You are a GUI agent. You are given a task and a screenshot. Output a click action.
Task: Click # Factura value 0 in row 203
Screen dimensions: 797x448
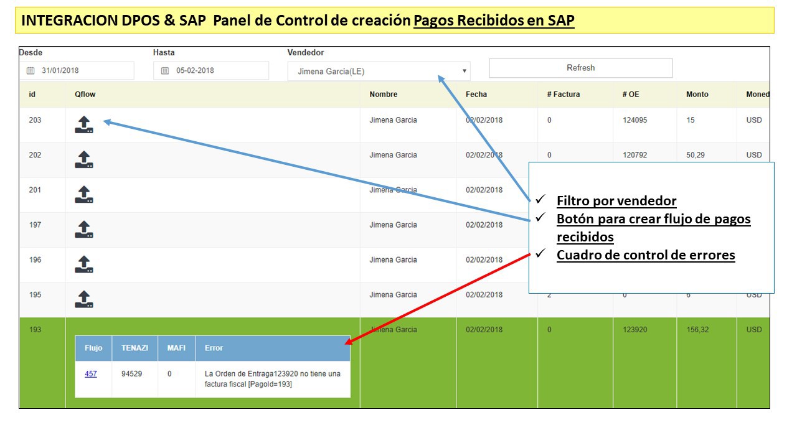549,120
